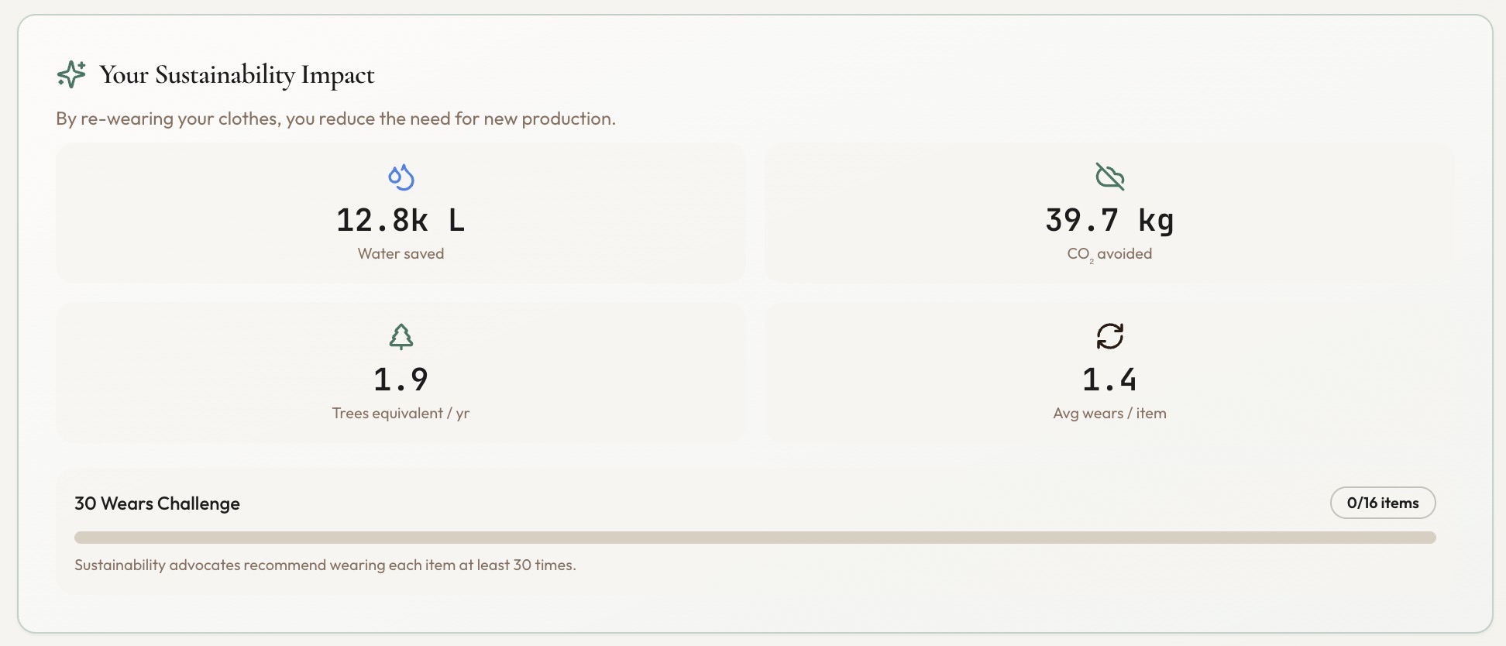Click the droplets above the Water saved value
The image size is (1506, 646).
tap(400, 177)
